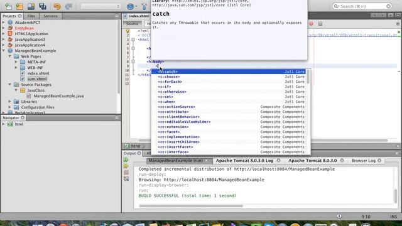Click the Build project hammer icon
402x226 pixels.
144,6
